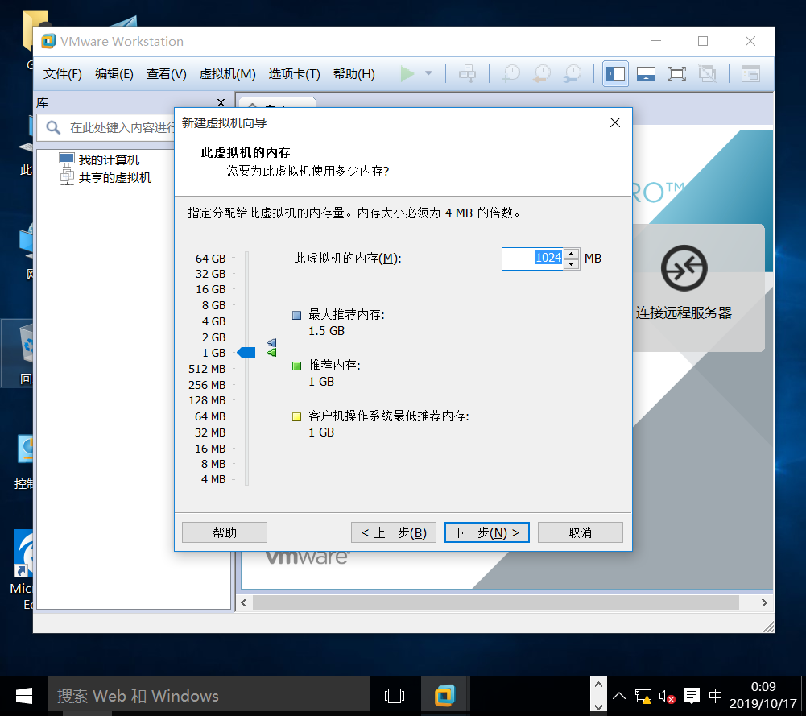Click the green Power On play icon
The image size is (806, 716).
coord(407,73)
